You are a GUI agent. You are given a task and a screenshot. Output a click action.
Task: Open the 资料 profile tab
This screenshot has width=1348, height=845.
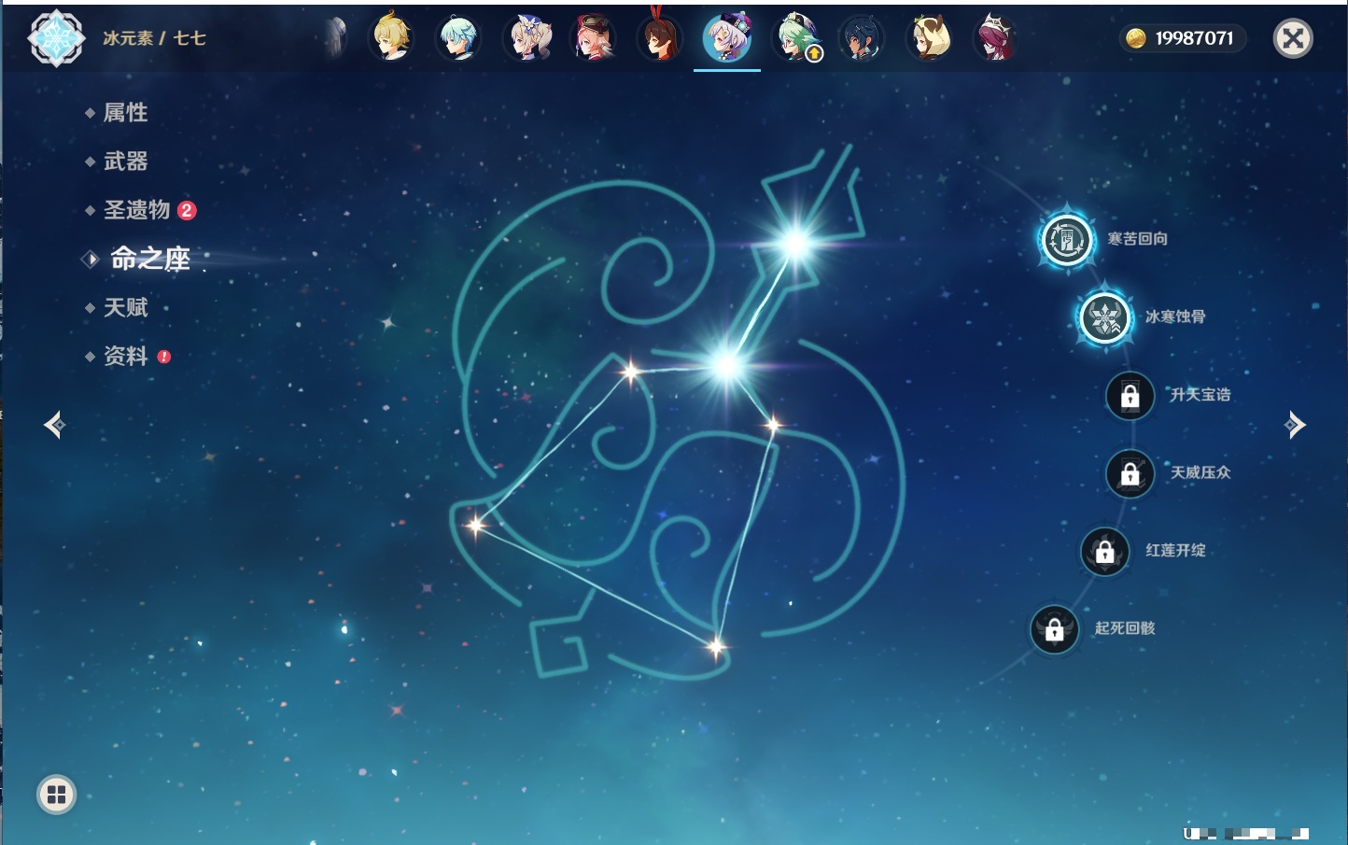tap(125, 356)
